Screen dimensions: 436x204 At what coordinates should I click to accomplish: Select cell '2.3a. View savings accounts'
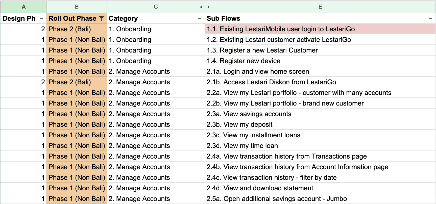pos(320,114)
